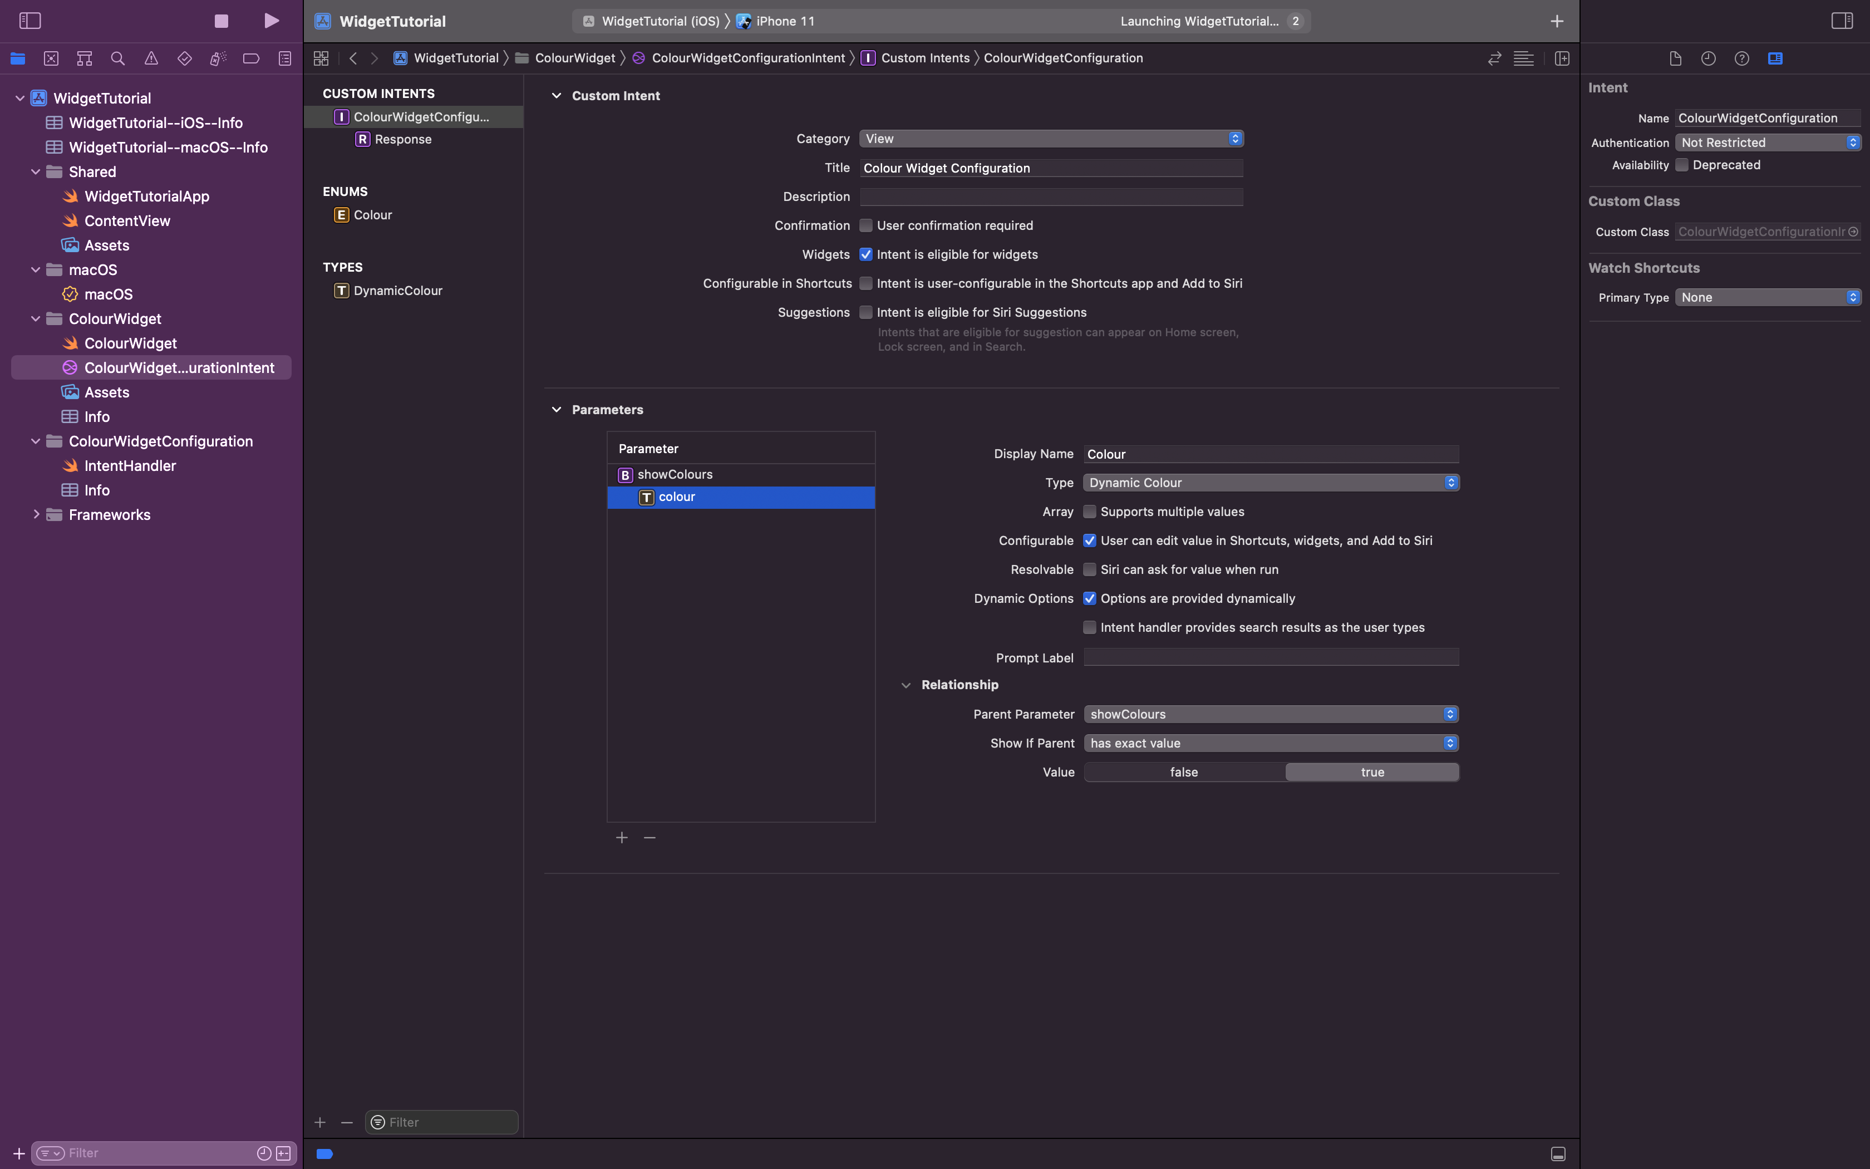Uncheck User can edit value in Shortcuts
1870x1169 pixels.
(x=1090, y=541)
